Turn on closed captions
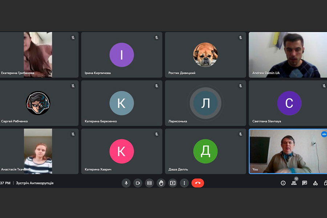 149,183
